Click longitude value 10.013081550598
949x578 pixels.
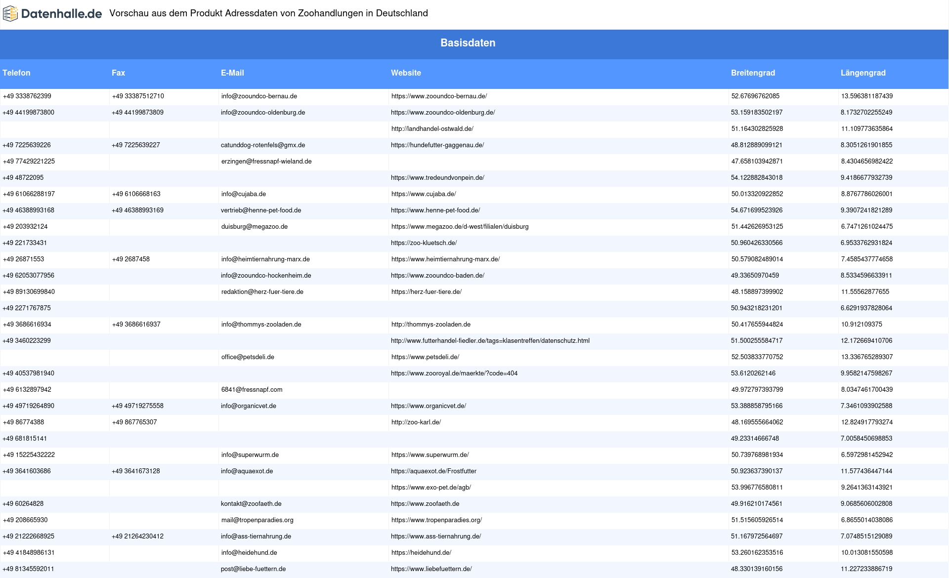[867, 553]
